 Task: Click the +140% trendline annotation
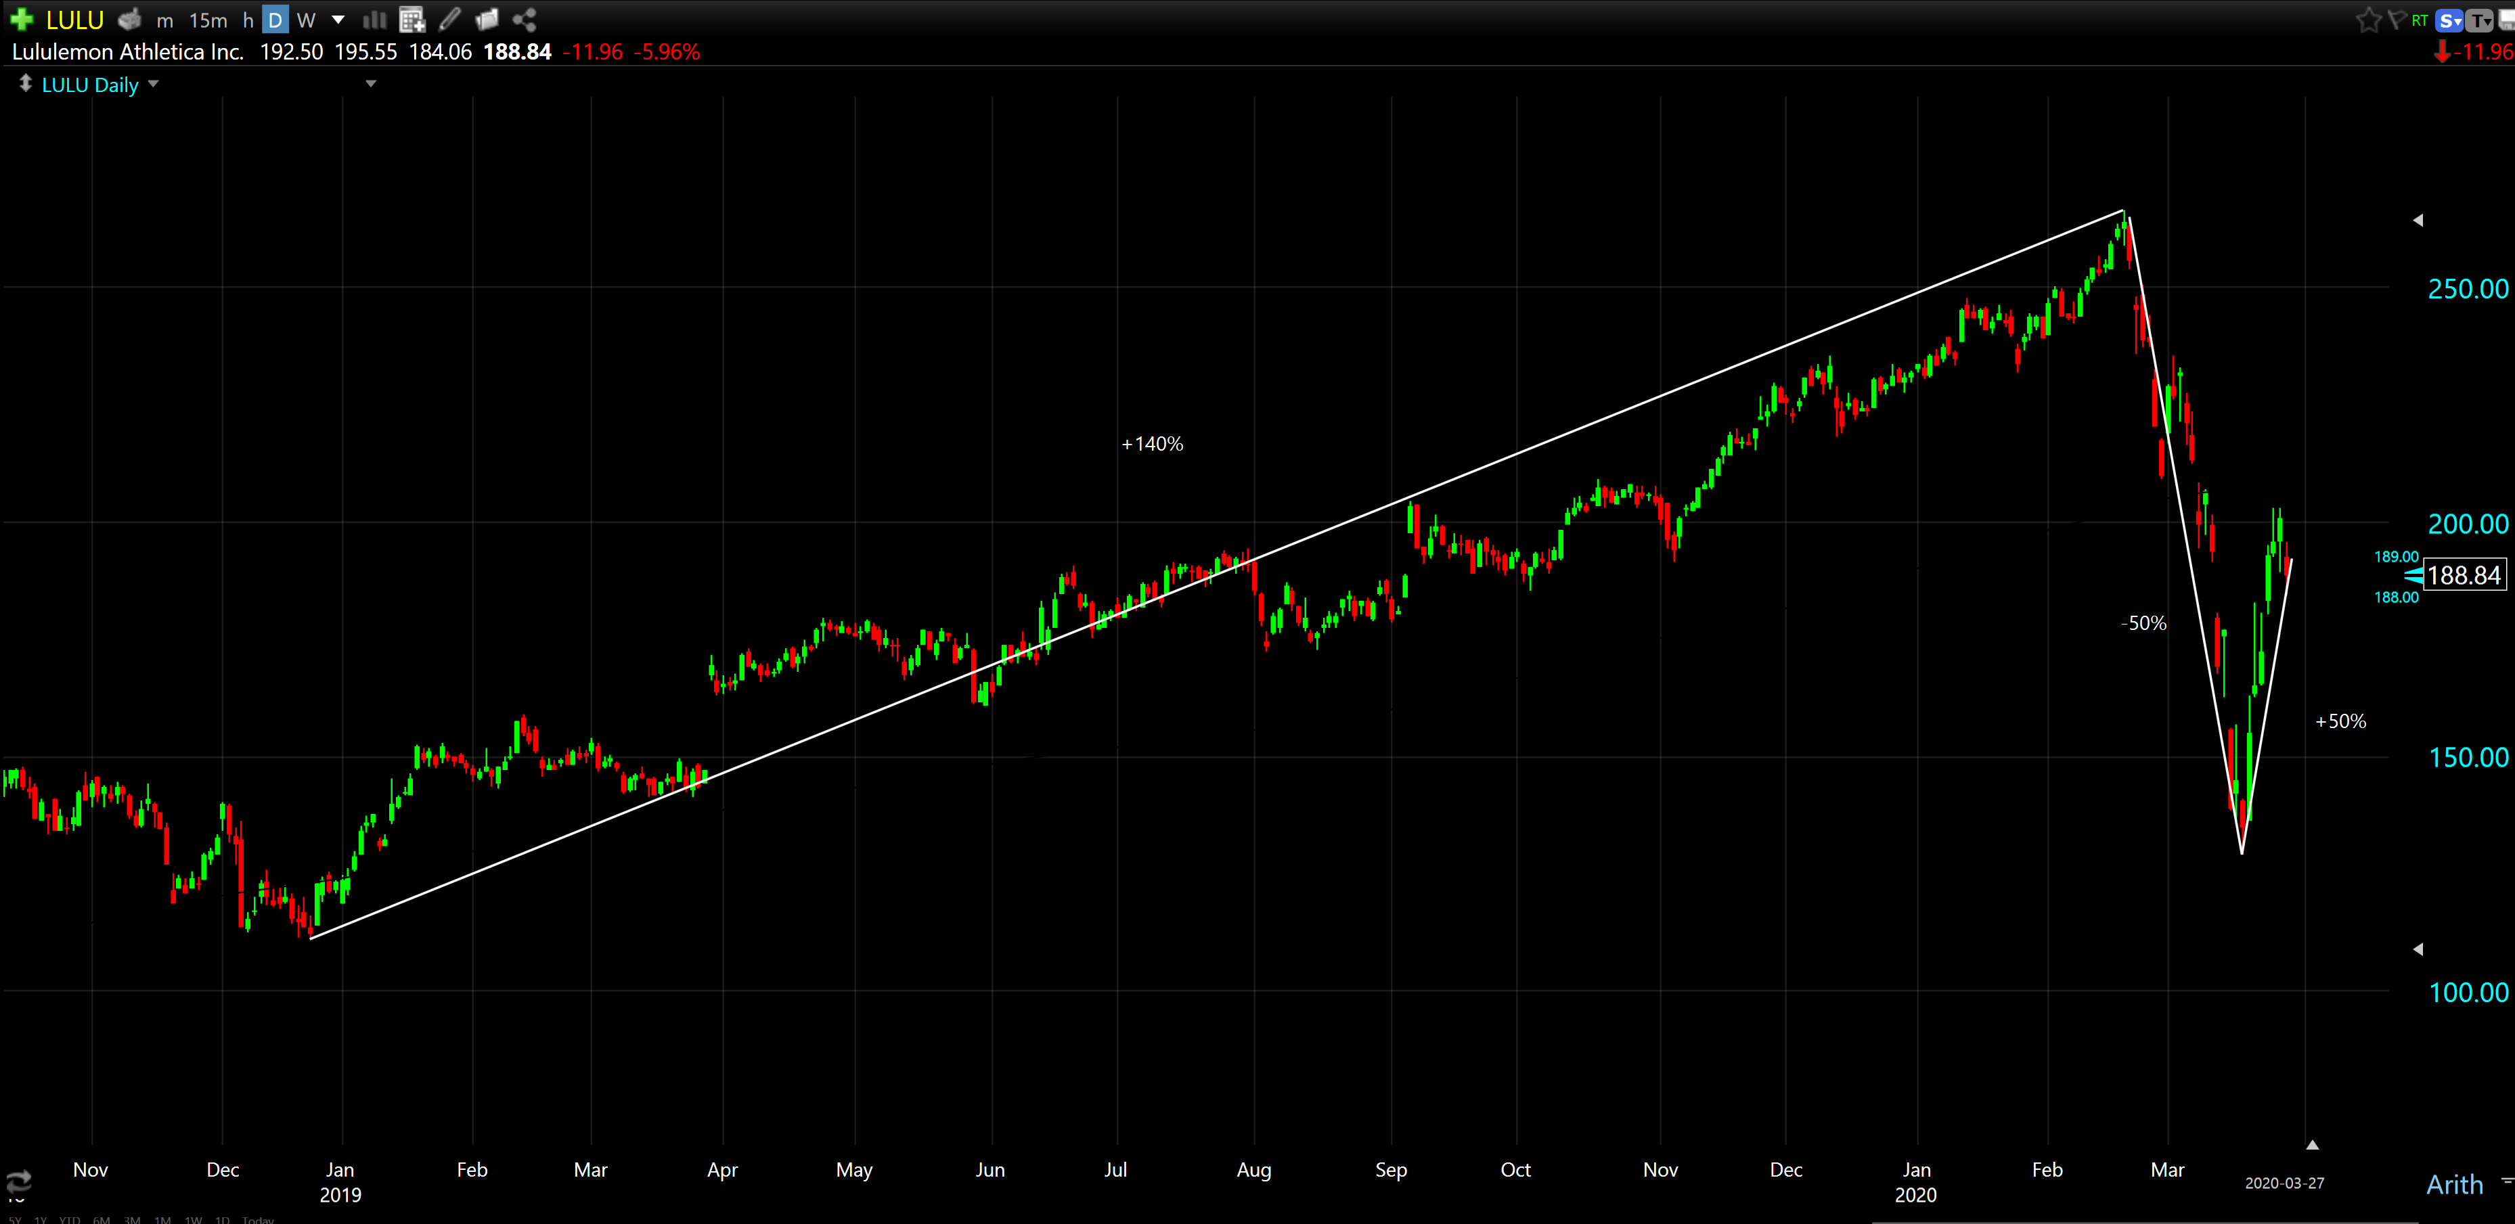1152,444
